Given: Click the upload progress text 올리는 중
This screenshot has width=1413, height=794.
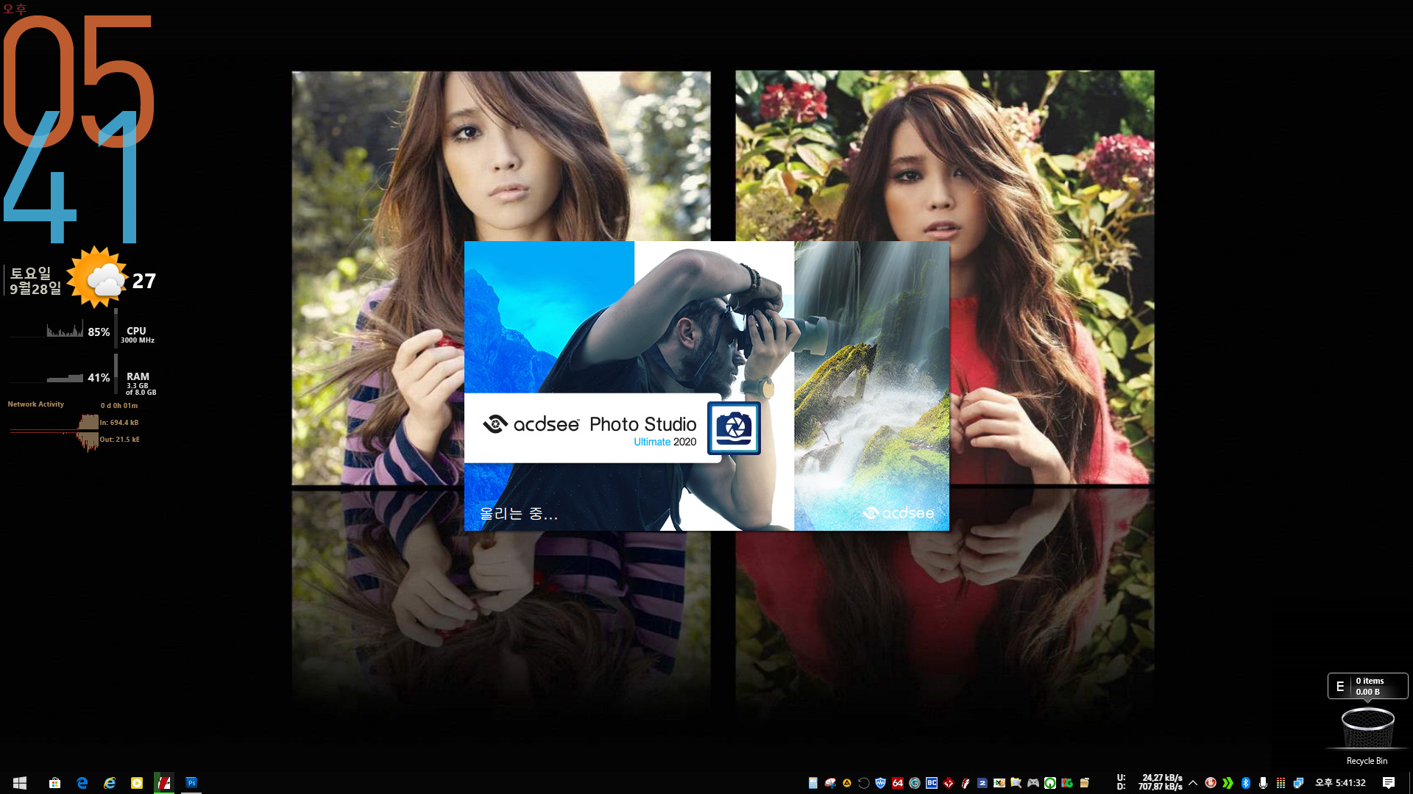Looking at the screenshot, I should (x=518, y=514).
